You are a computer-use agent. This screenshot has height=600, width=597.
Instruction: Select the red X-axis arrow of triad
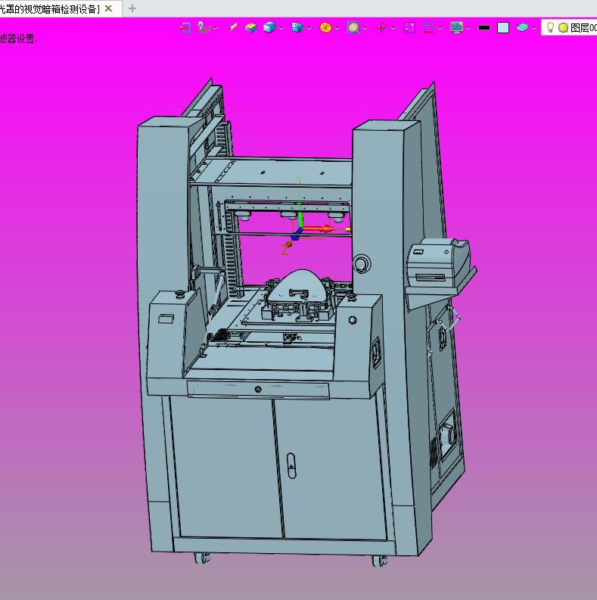point(319,229)
